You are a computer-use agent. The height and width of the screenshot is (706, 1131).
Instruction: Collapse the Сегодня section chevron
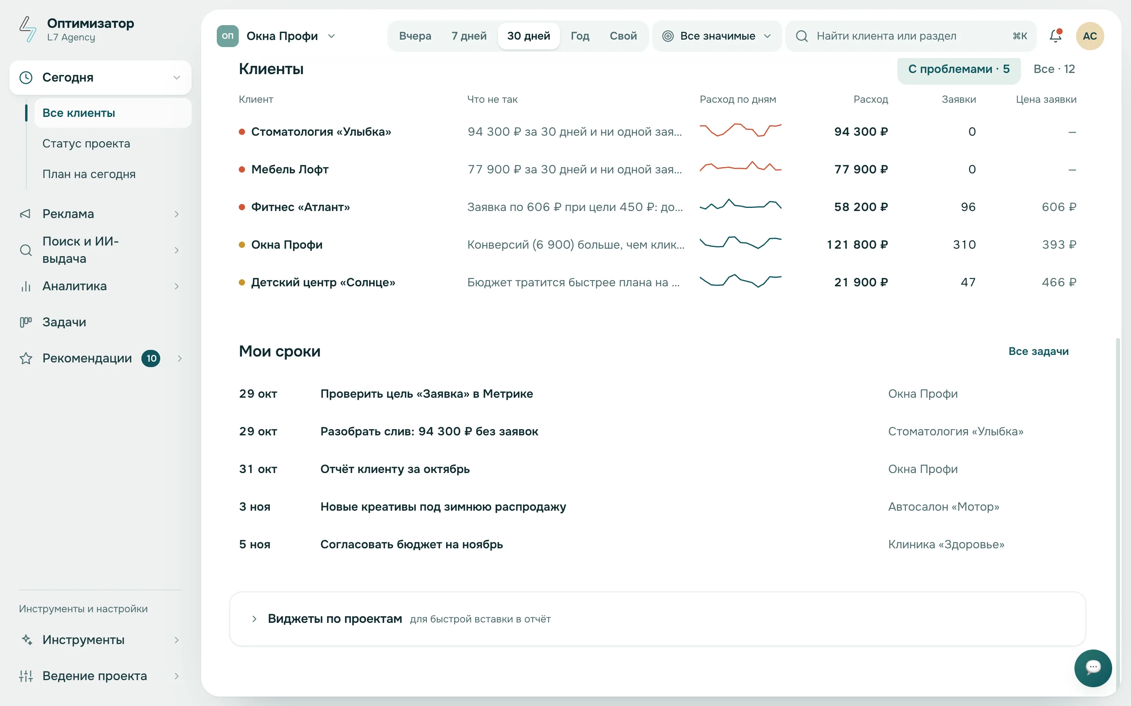click(177, 78)
